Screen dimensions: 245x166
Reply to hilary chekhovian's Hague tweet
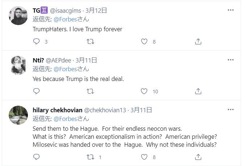click(x=36, y=157)
